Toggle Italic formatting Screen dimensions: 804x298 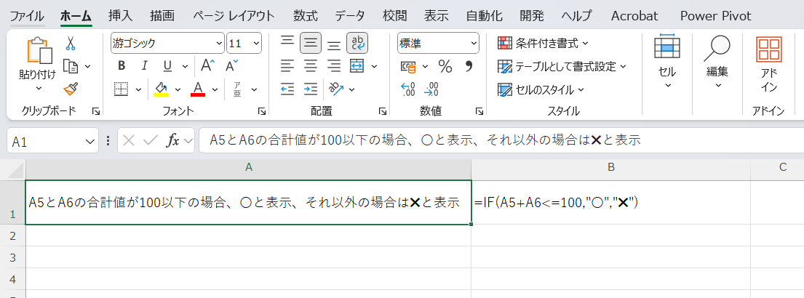coord(145,65)
